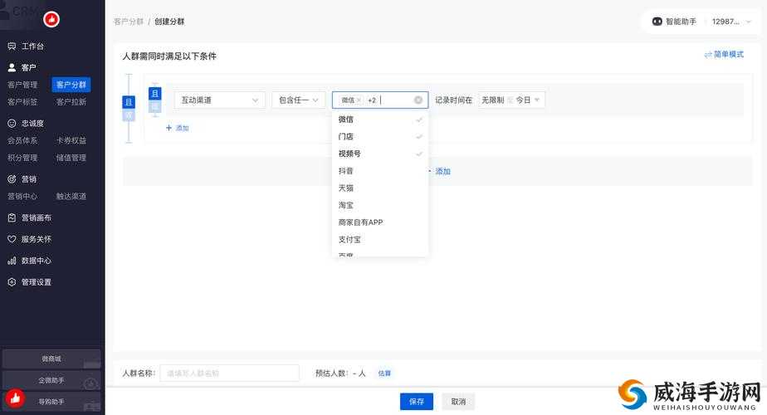Choose 商家自有APP channel option
This screenshot has height=415, width=767.
pyautogui.click(x=380, y=222)
